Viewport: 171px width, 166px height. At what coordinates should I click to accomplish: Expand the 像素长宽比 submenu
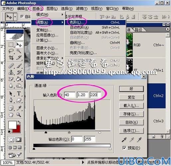[48, 58]
